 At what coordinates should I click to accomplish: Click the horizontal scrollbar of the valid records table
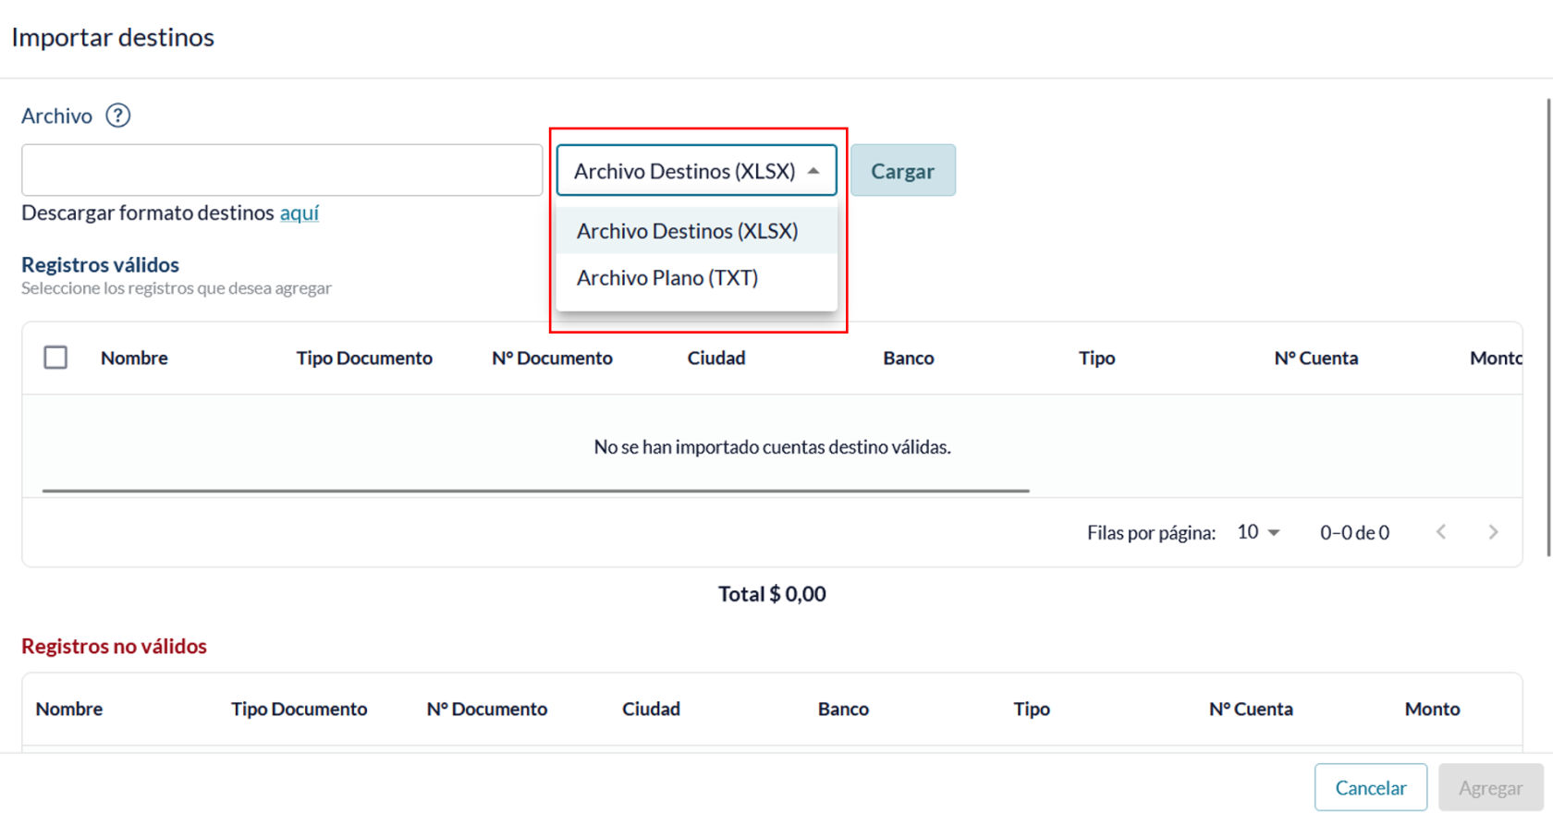click(535, 491)
